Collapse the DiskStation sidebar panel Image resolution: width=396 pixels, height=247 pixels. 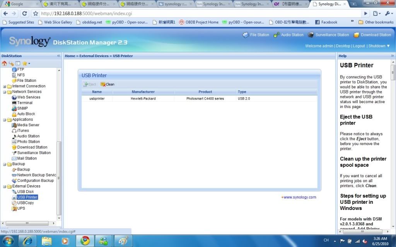[x=59, y=56]
